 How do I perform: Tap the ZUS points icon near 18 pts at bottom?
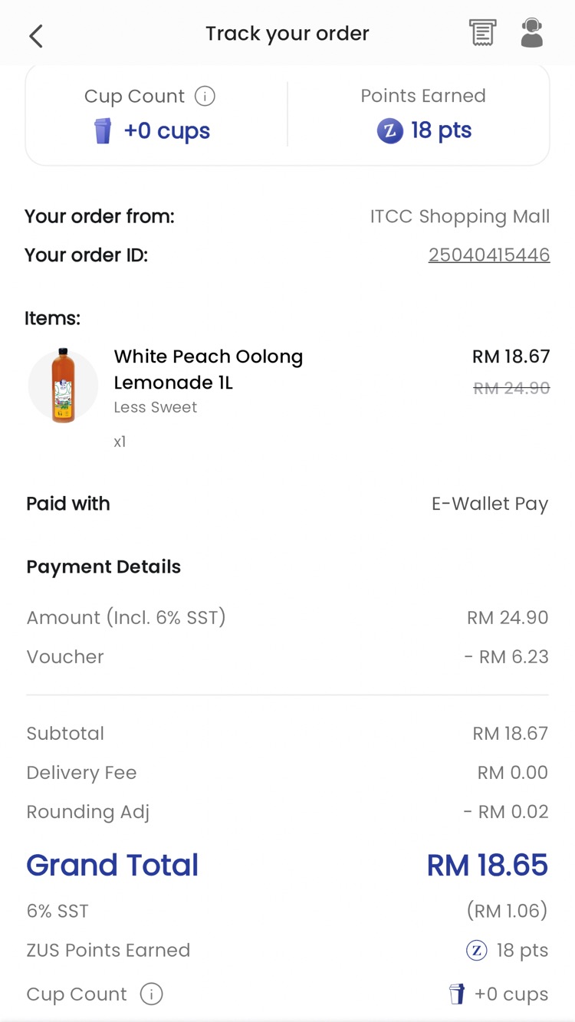477,951
